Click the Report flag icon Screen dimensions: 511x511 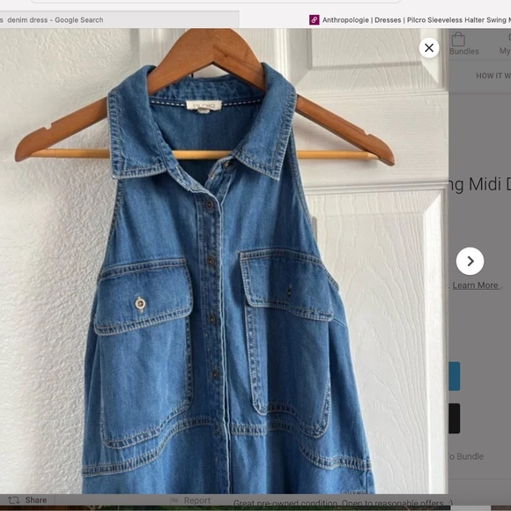(x=175, y=500)
